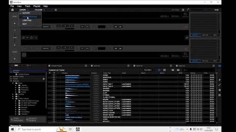Viewport: 236px width, 132px height.
Task: Open the Track menu
Action: pos(28,6)
